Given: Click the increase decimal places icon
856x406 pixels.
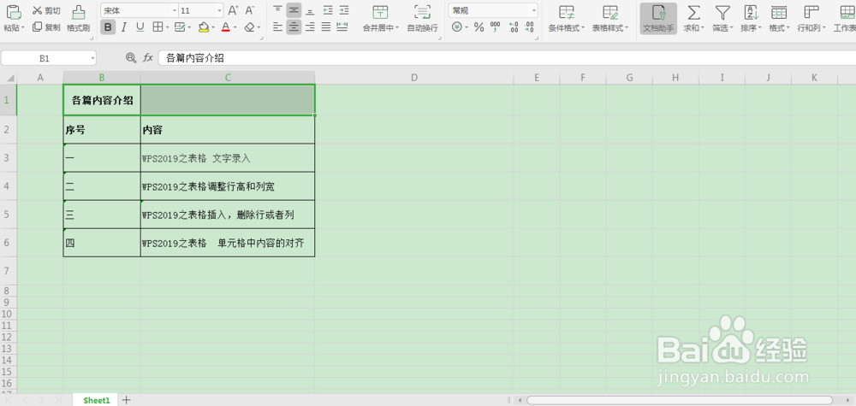Looking at the screenshot, I should (x=513, y=27).
